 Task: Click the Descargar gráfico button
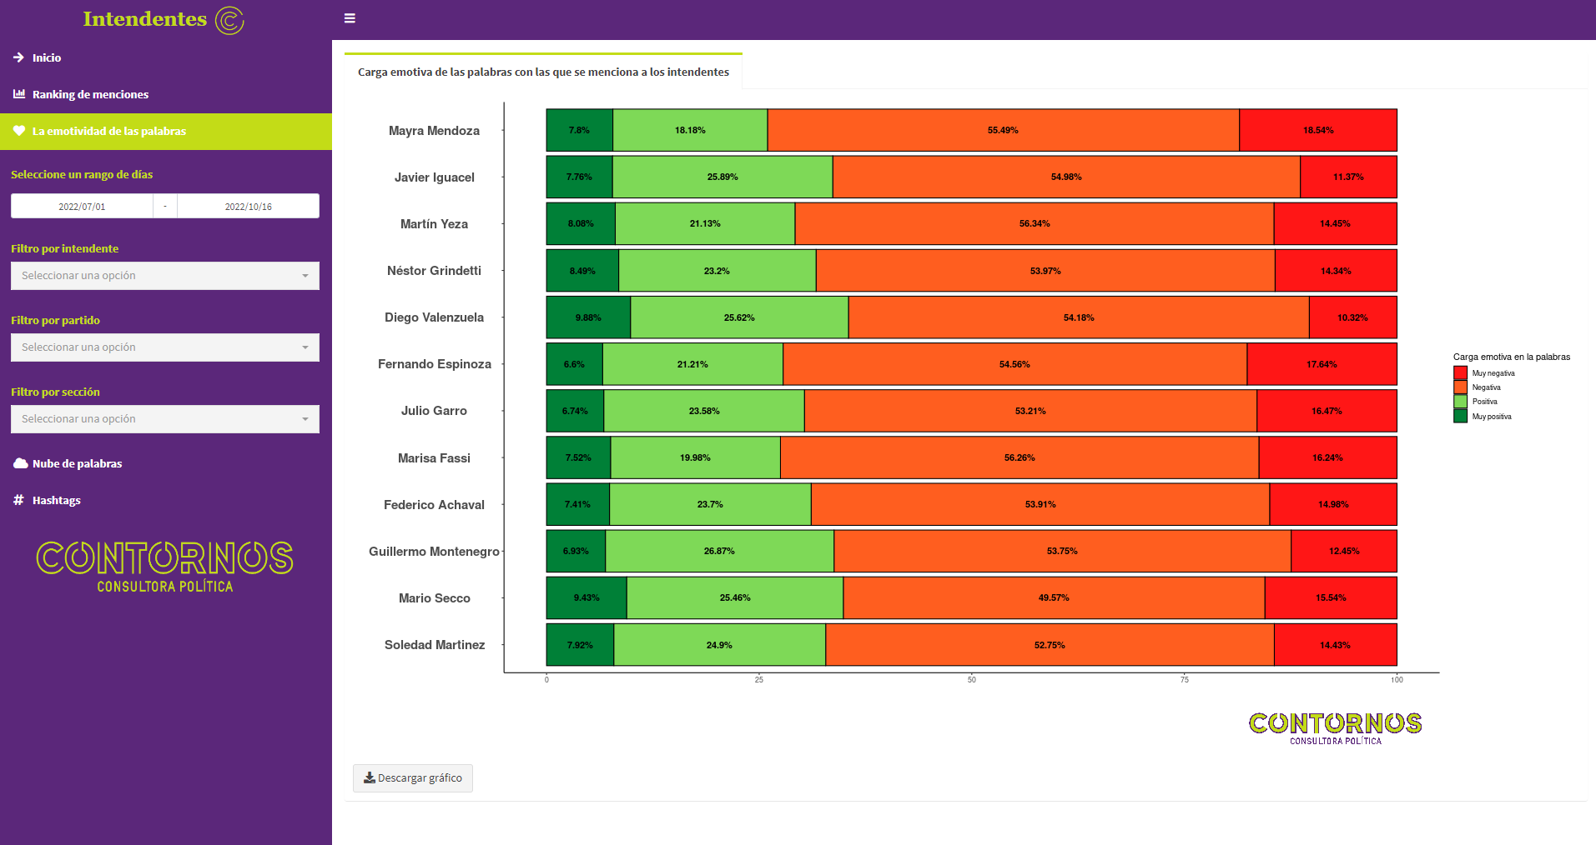[x=413, y=777]
